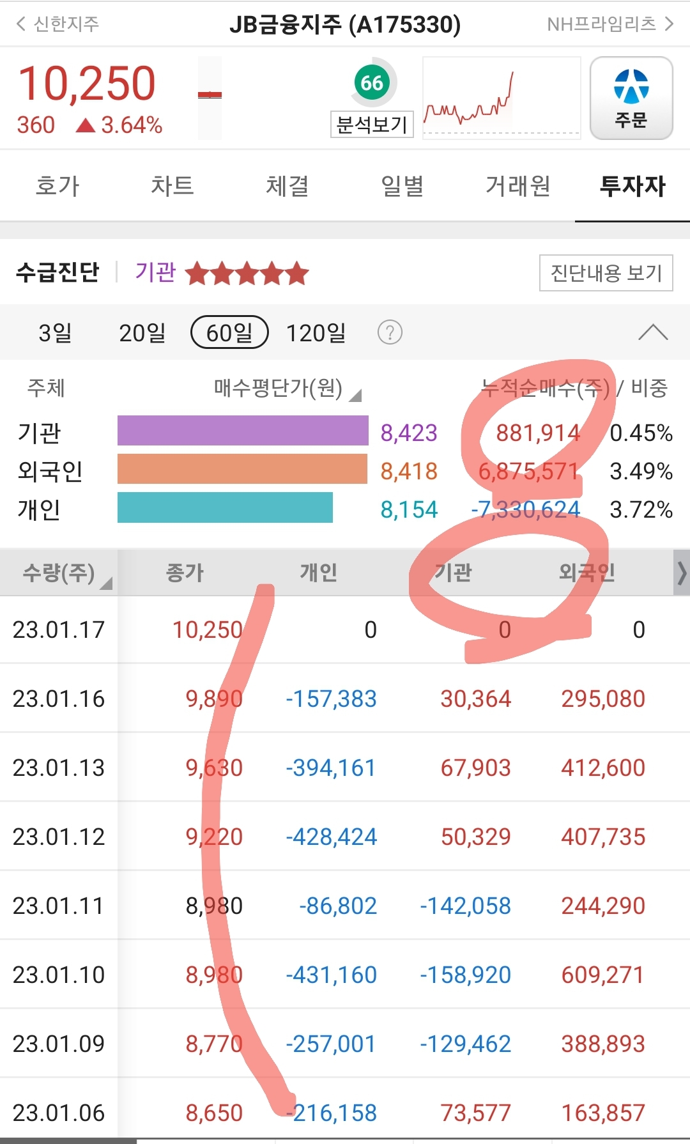Tap 기관 average price 8,423
The image size is (690, 1144).
[409, 433]
